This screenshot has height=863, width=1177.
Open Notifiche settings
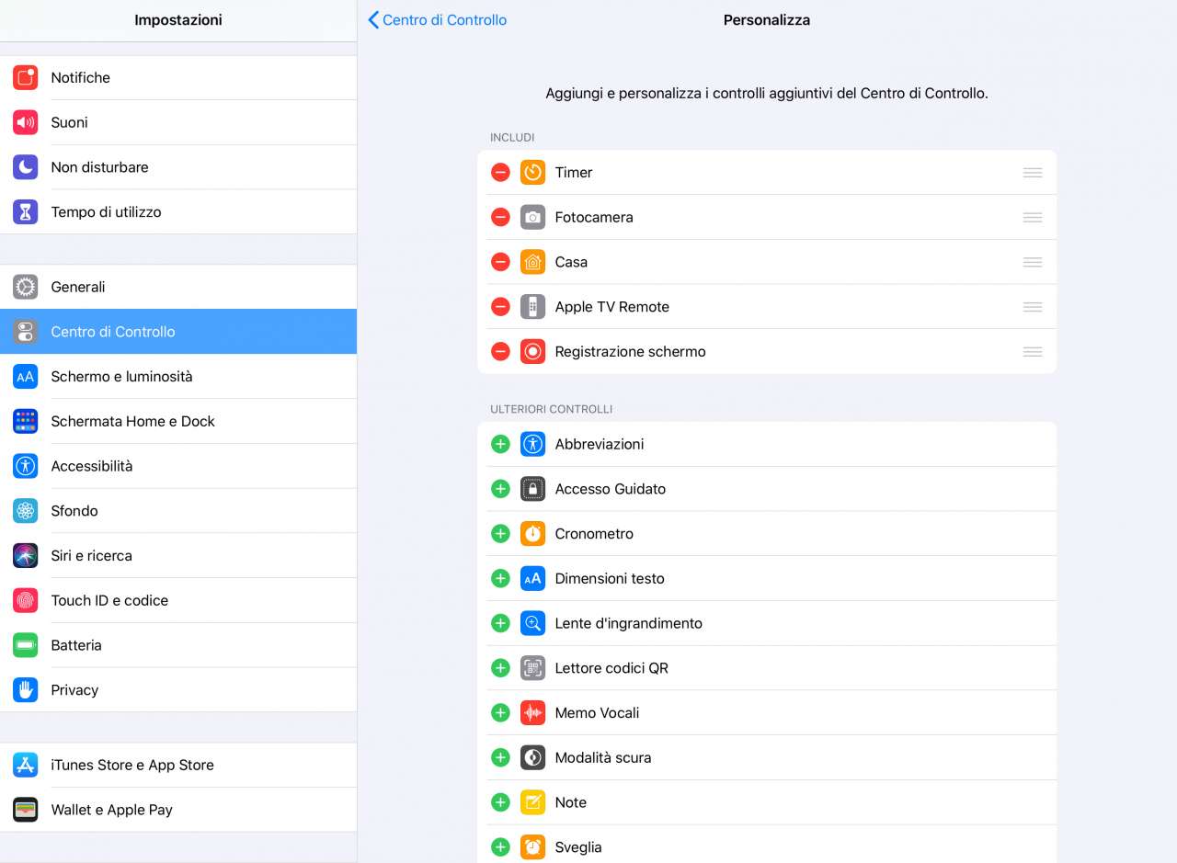click(178, 78)
